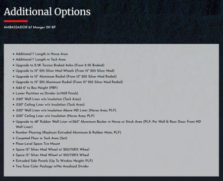Image resolution: width=223 pixels, height=181 pixels.
Task: Click Ceiling Liner w/o Insulation (Tack Area)
Action: pos(50,104)
